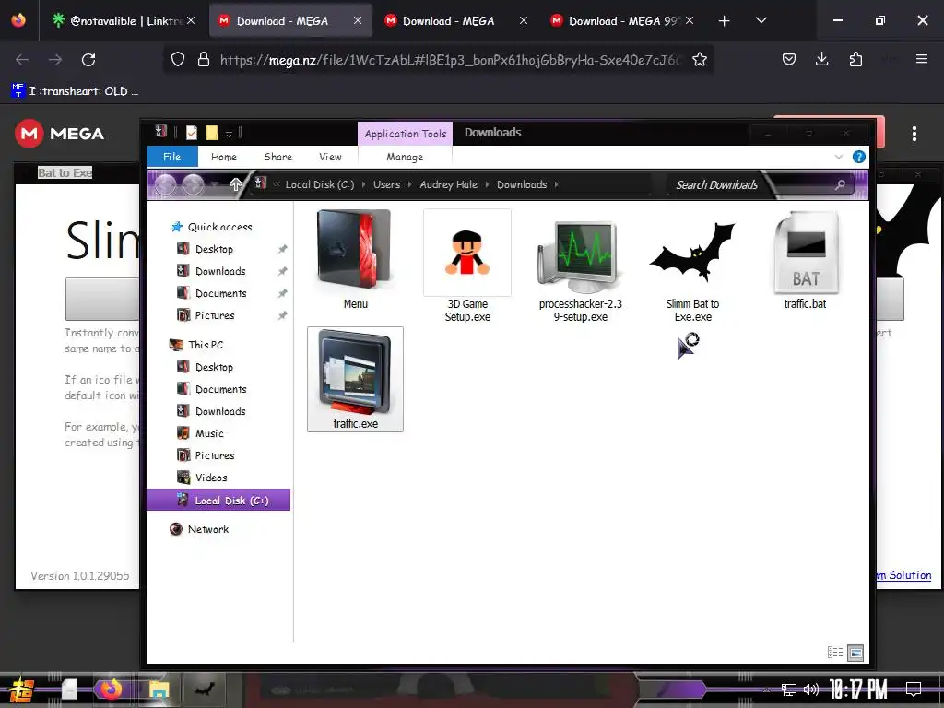This screenshot has height=708, width=944.
Task: Expand the Explorer ribbon chevron
Action: tap(839, 157)
